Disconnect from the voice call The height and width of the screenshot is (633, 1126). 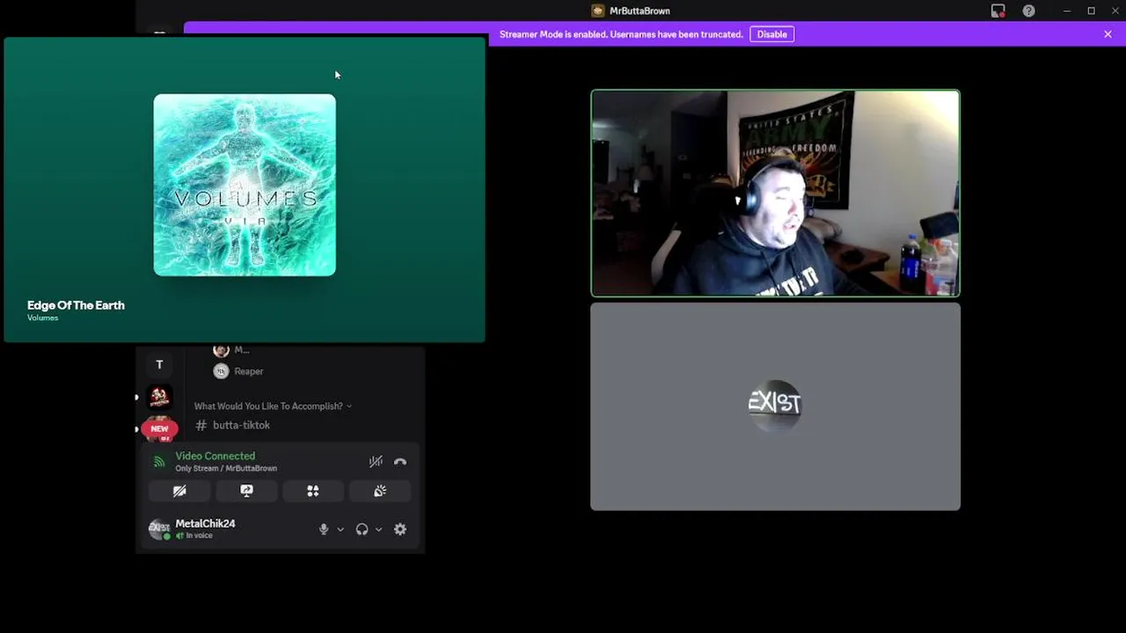tap(400, 462)
